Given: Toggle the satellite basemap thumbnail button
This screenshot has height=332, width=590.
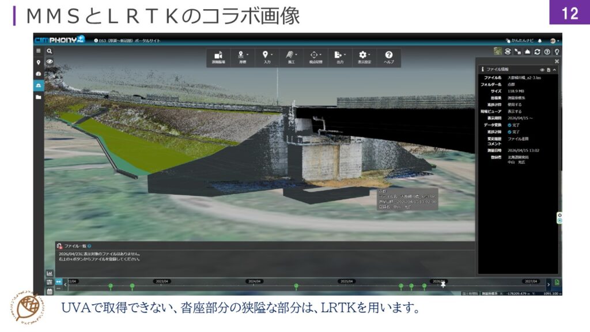Looking at the screenshot, I should click(497, 51).
